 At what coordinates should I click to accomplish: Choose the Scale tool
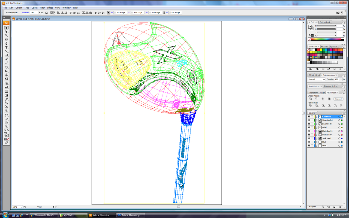click(x=6, y=71)
